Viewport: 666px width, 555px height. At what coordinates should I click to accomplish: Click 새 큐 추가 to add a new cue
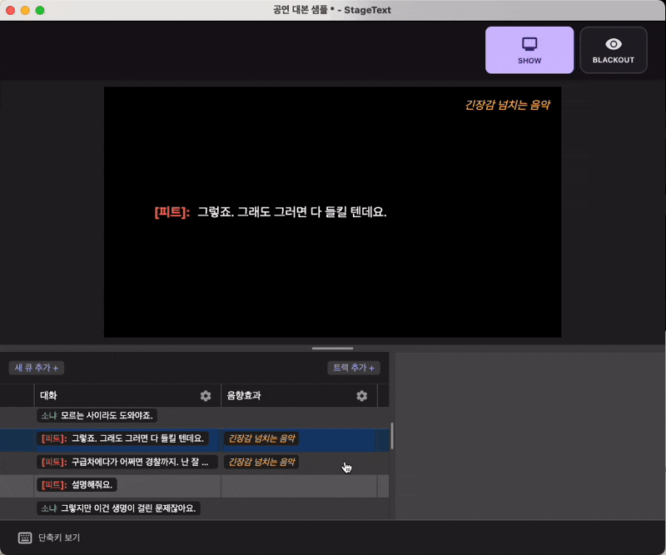coord(34,368)
